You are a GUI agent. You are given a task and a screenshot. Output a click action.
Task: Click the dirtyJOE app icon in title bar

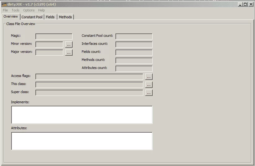pyautogui.click(x=4, y=4)
